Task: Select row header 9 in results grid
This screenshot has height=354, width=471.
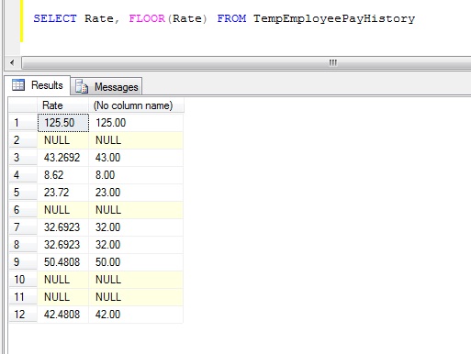Action: (x=23, y=262)
